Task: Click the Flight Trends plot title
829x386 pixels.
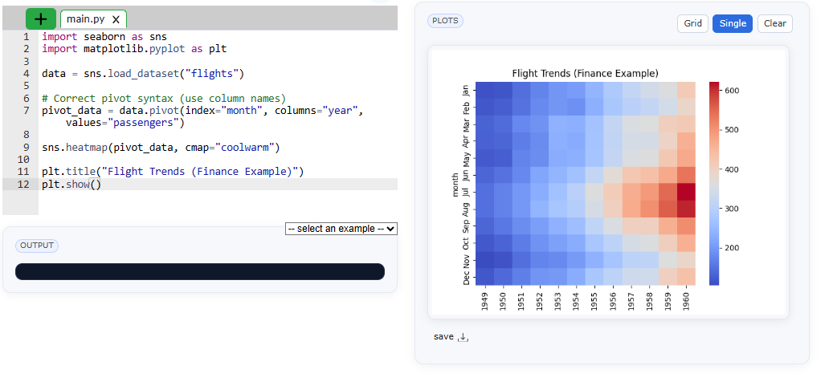Action: click(585, 73)
